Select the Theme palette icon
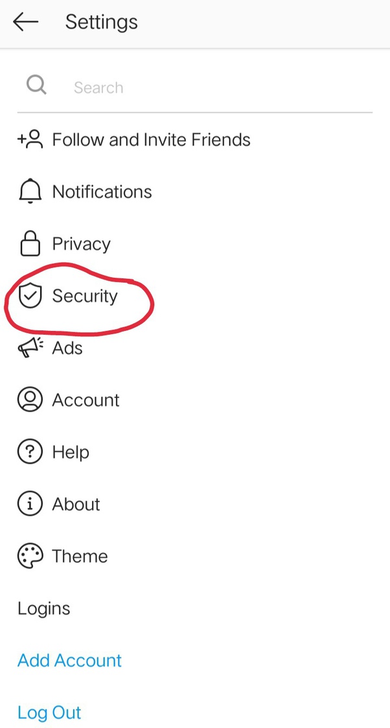This screenshot has width=390, height=728. (29, 555)
